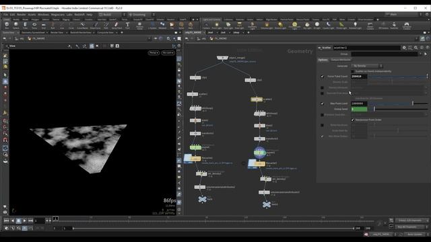Viewport: 431px width, 242px height.
Task: Click the Force Total Count value field
Action: pyautogui.click(x=359, y=77)
